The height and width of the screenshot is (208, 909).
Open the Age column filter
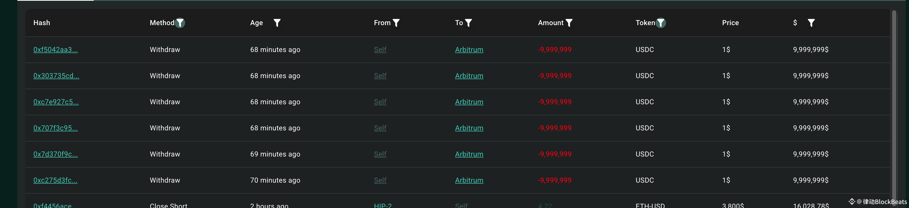click(x=277, y=23)
